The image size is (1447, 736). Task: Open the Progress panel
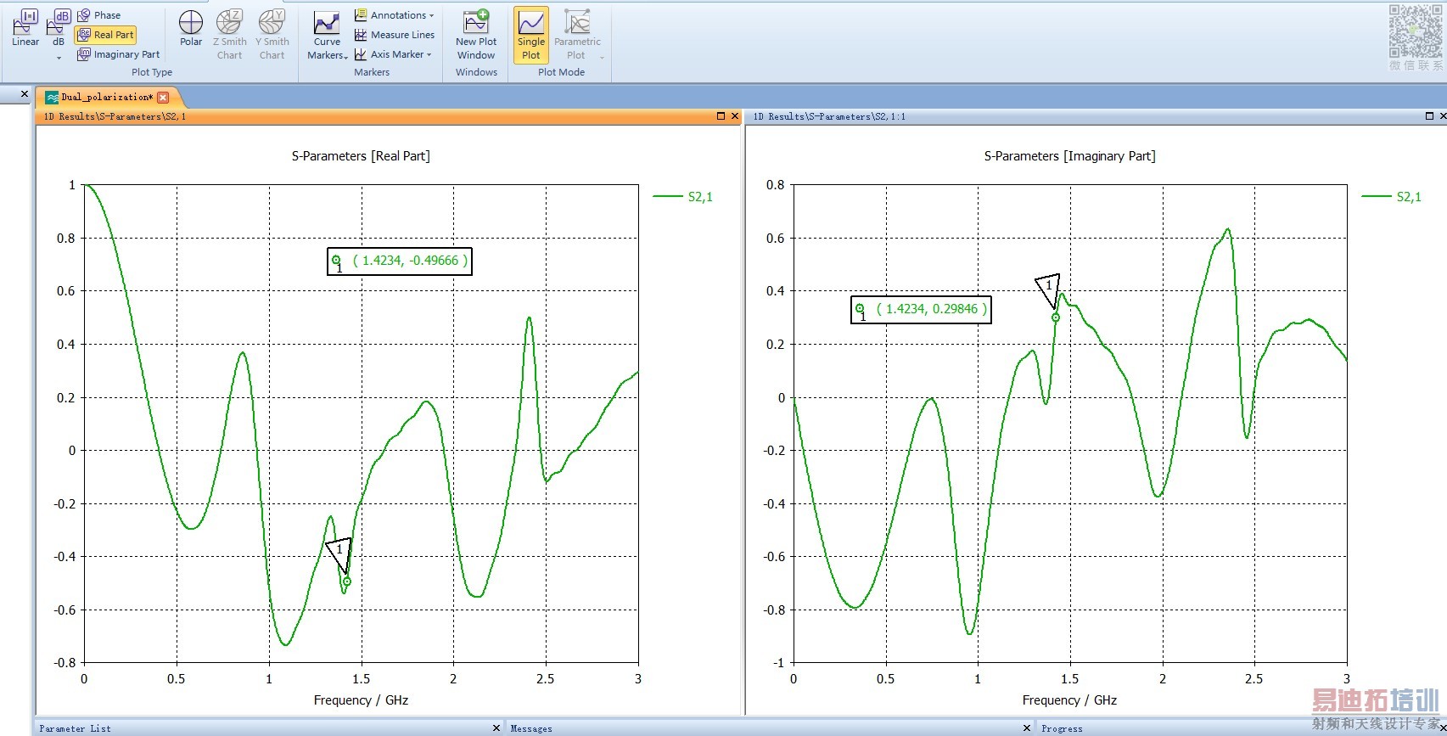point(1062,728)
